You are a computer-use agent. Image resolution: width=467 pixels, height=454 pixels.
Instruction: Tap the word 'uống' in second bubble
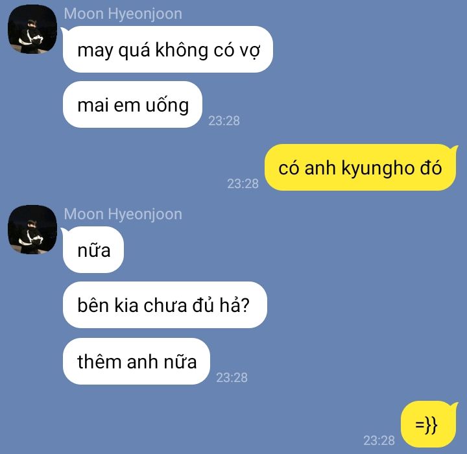coord(167,106)
